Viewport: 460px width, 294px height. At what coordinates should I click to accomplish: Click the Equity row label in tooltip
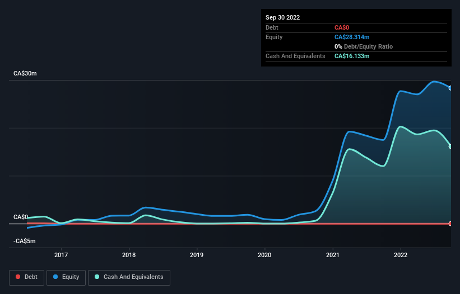pos(274,37)
